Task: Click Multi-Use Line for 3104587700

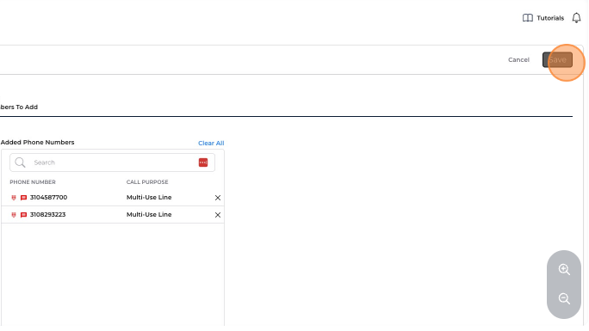Action: pos(149,197)
